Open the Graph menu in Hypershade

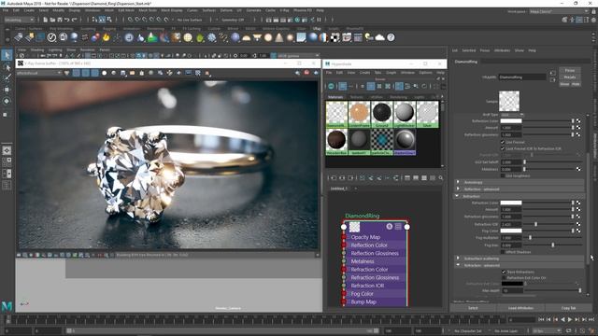pos(391,73)
